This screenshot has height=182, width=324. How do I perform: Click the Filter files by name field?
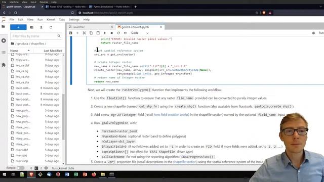coord(36,36)
